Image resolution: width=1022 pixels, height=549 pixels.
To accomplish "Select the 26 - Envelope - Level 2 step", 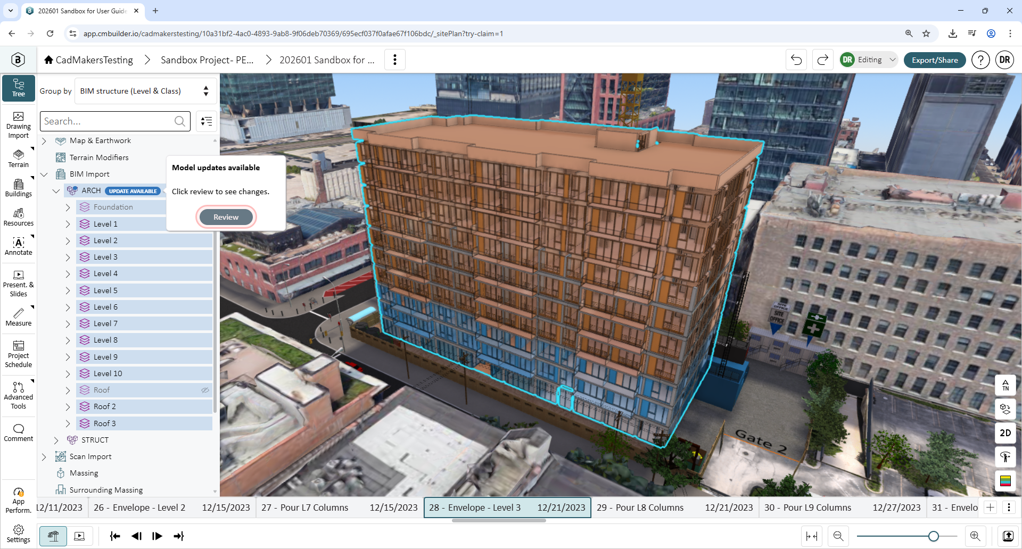I will click(x=172, y=508).
